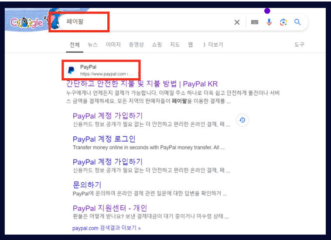Viewport: 331px width, 240px height.
Task: Open the on-screen keyboard input tool
Action: click(255, 22)
